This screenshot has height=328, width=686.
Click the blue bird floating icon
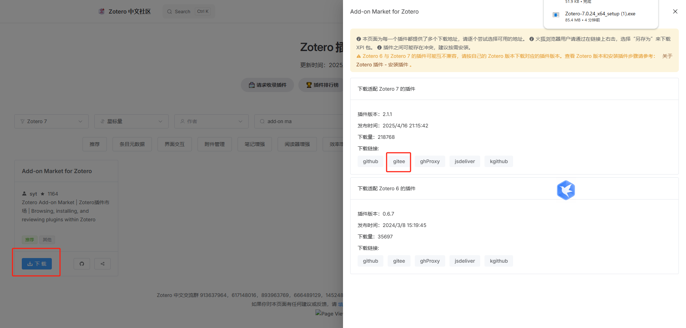click(566, 190)
